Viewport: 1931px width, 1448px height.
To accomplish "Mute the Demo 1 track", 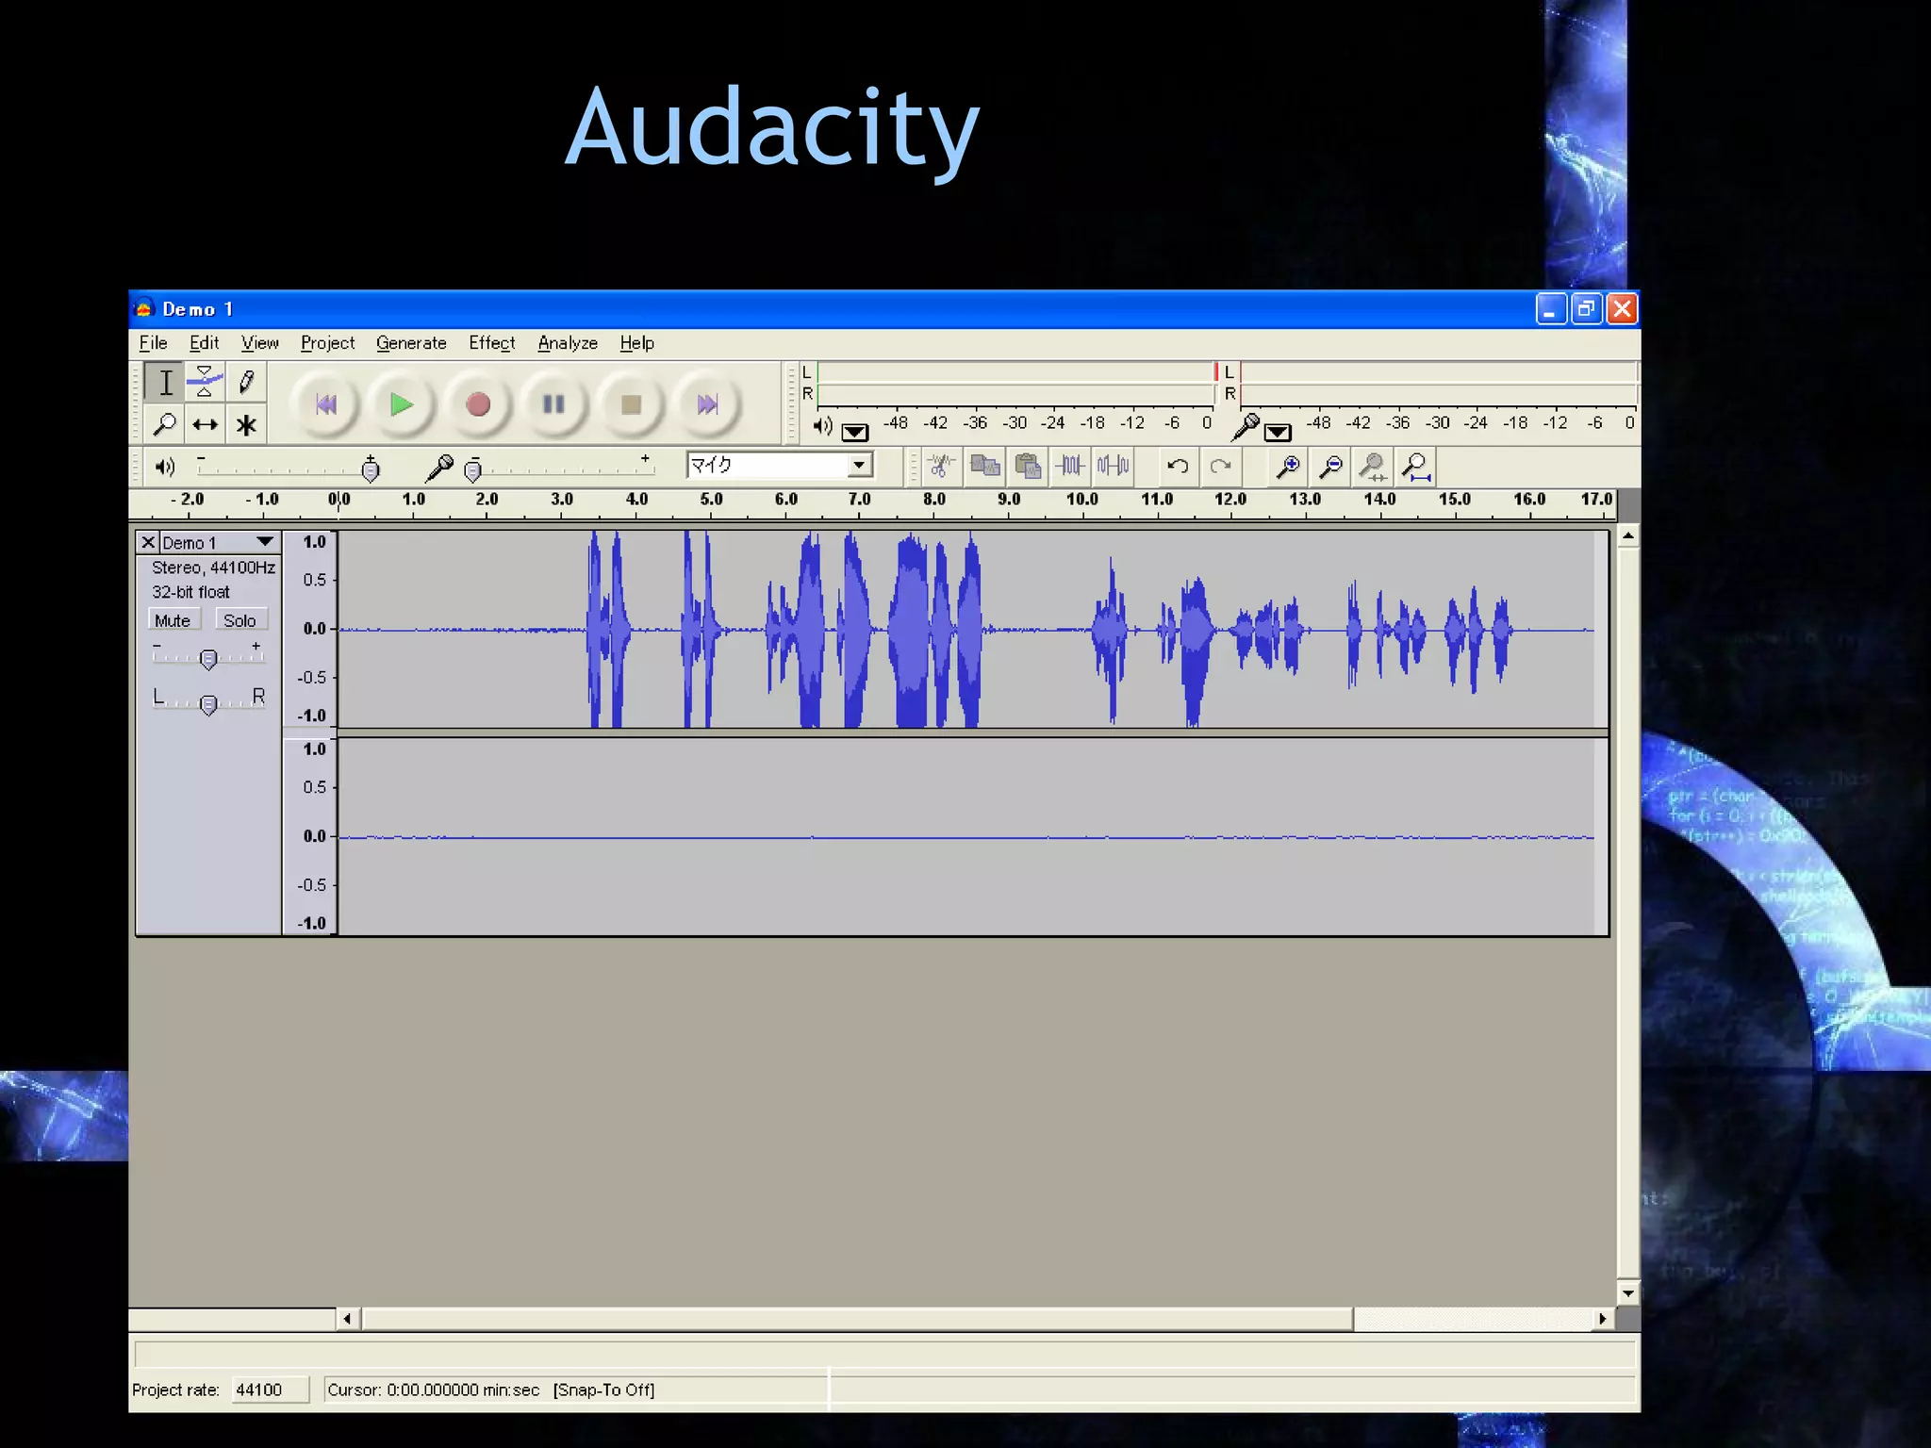I will [x=173, y=620].
